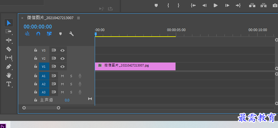Export frame with camera icon
The height and width of the screenshot is (128, 278).
pos(275,6)
